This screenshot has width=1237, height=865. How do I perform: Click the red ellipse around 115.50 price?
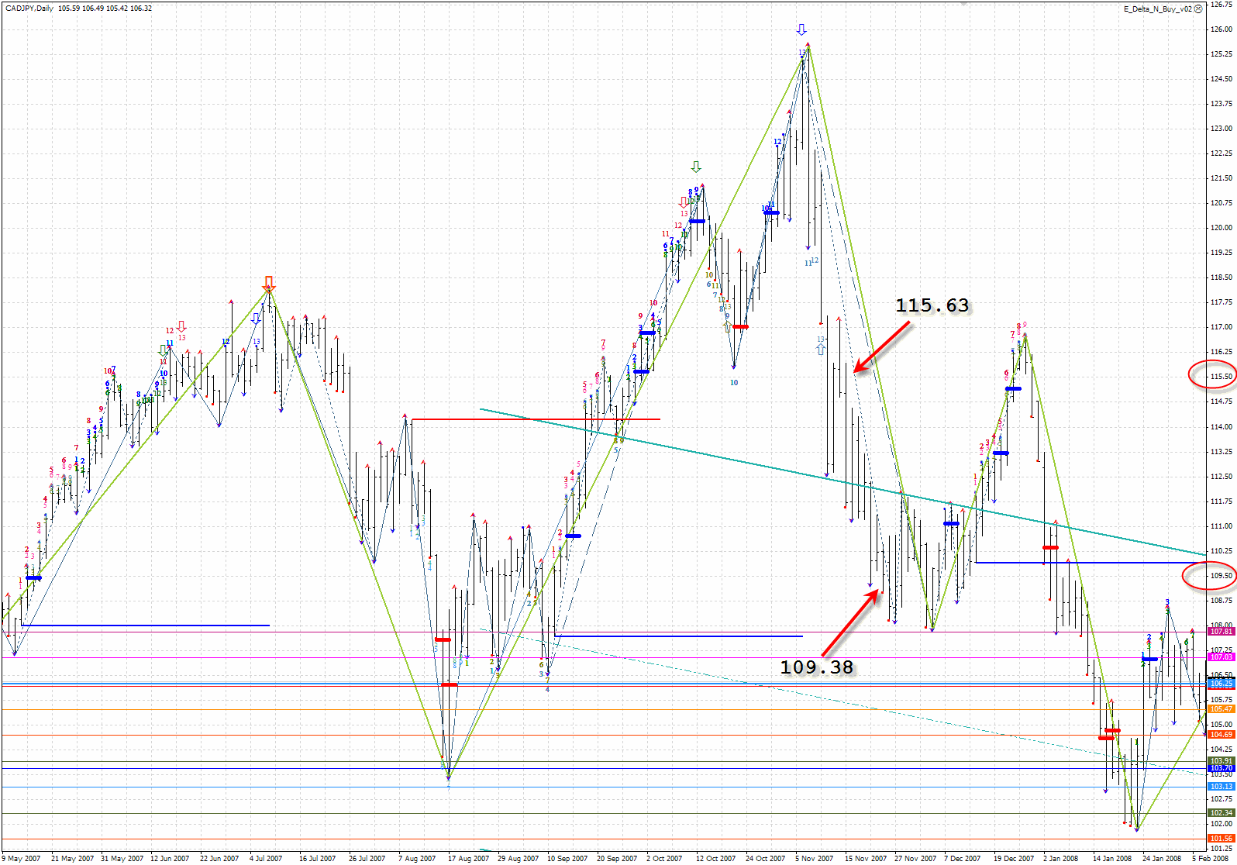pyautogui.click(x=1211, y=376)
